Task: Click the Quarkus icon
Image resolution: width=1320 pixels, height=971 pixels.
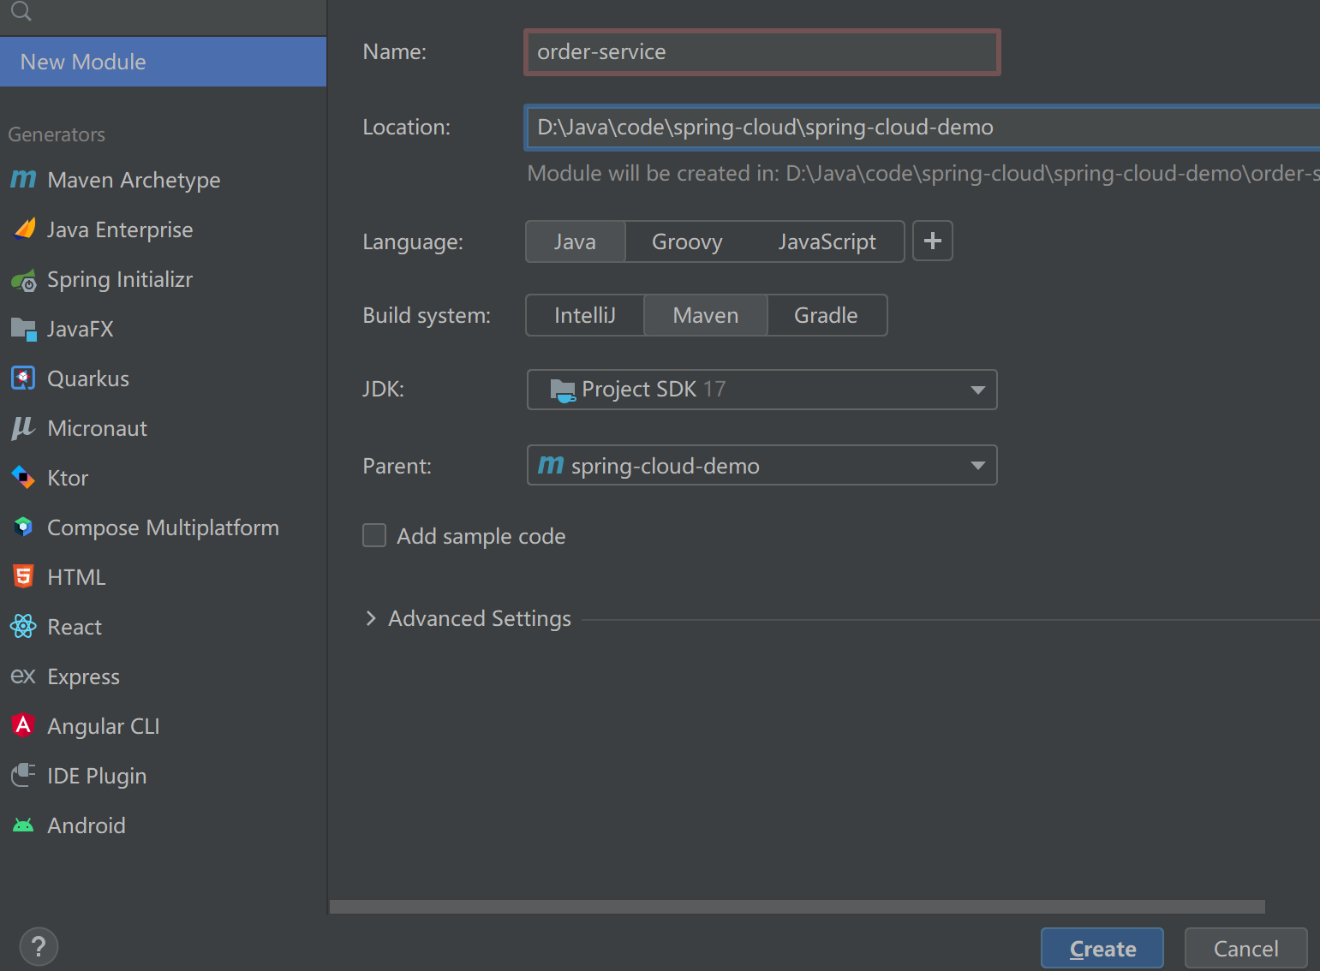Action: [23, 378]
